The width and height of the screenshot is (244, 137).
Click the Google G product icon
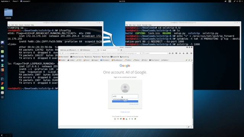pos(115,119)
